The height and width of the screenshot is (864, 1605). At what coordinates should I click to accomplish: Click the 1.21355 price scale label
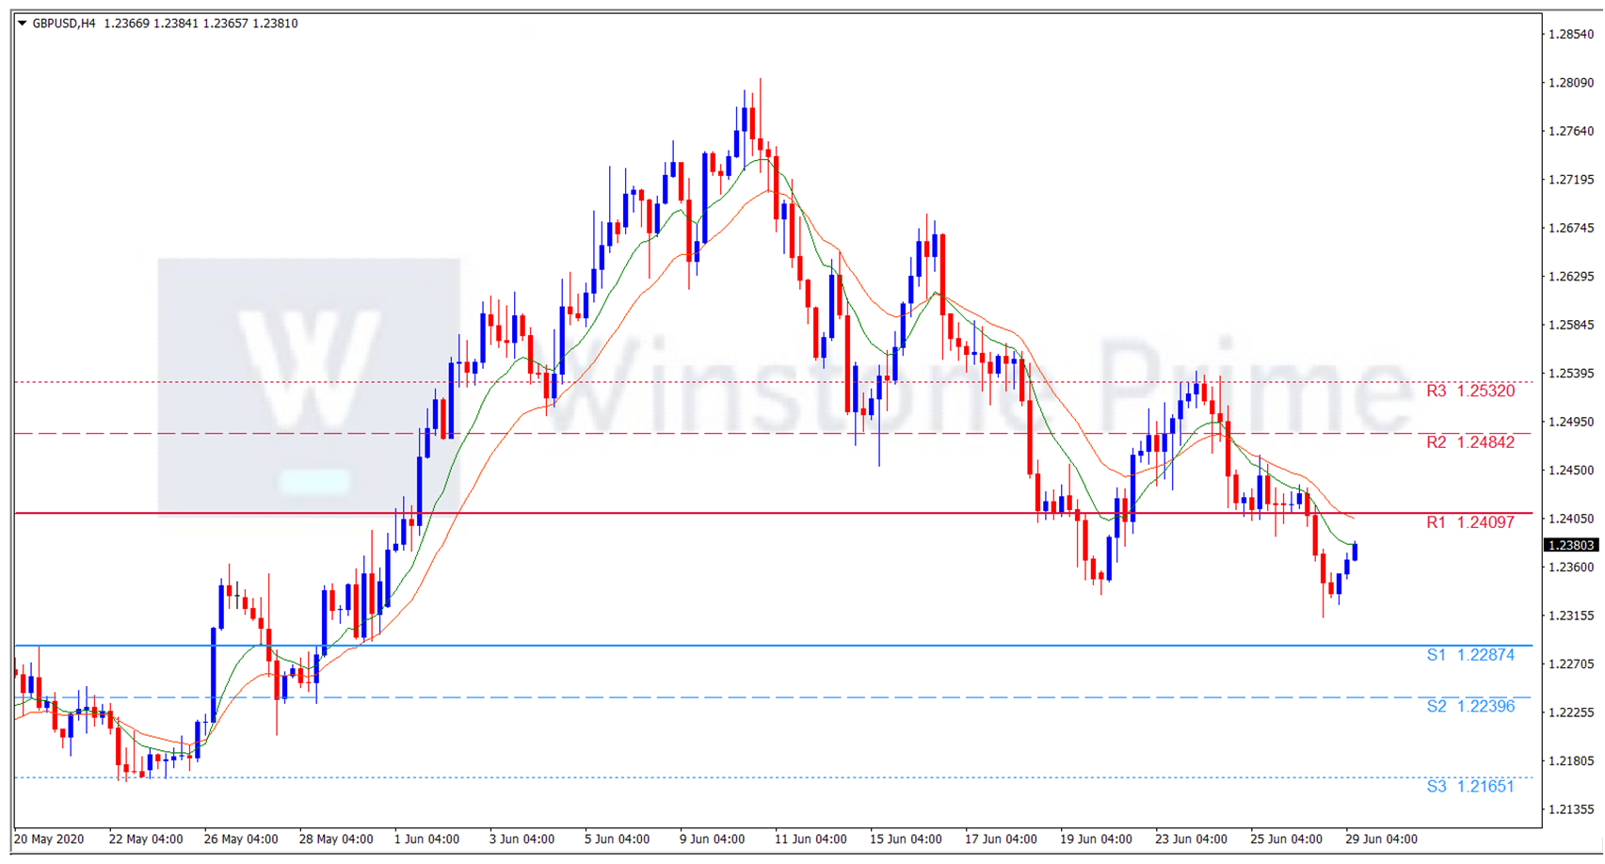pos(1571,809)
